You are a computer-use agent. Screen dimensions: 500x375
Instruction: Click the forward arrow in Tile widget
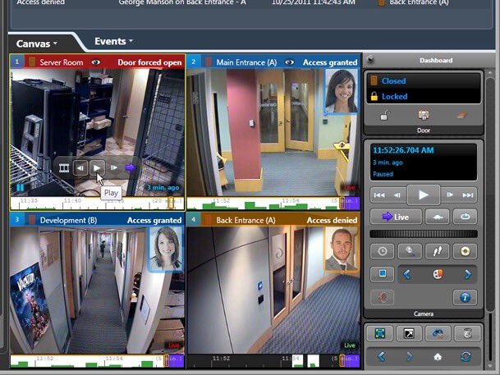pyautogui.click(x=410, y=356)
